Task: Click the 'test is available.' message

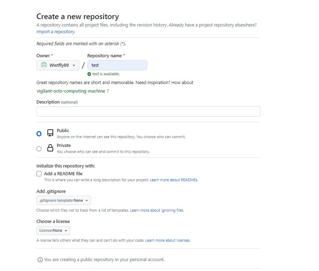Action: point(106,74)
